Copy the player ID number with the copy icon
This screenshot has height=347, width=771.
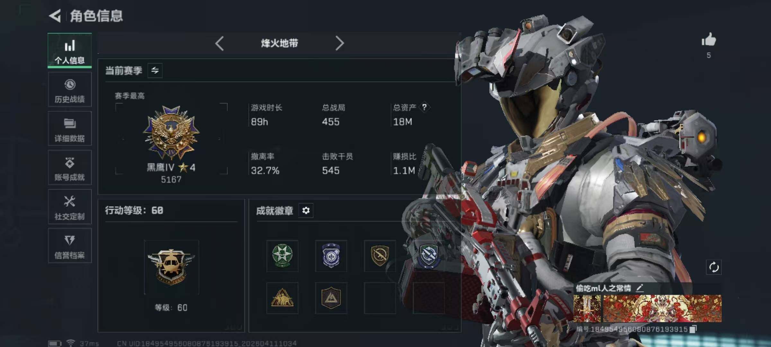[693, 329]
